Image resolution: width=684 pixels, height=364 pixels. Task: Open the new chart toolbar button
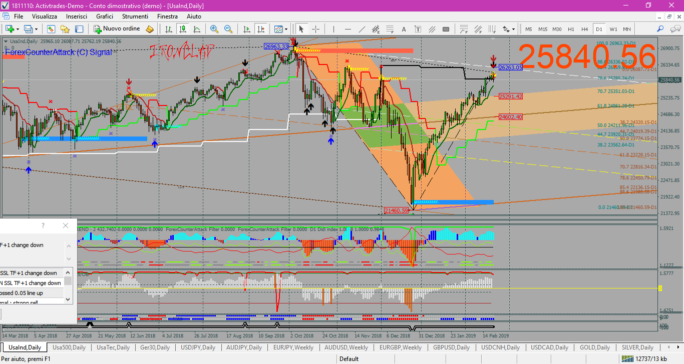click(x=10, y=29)
